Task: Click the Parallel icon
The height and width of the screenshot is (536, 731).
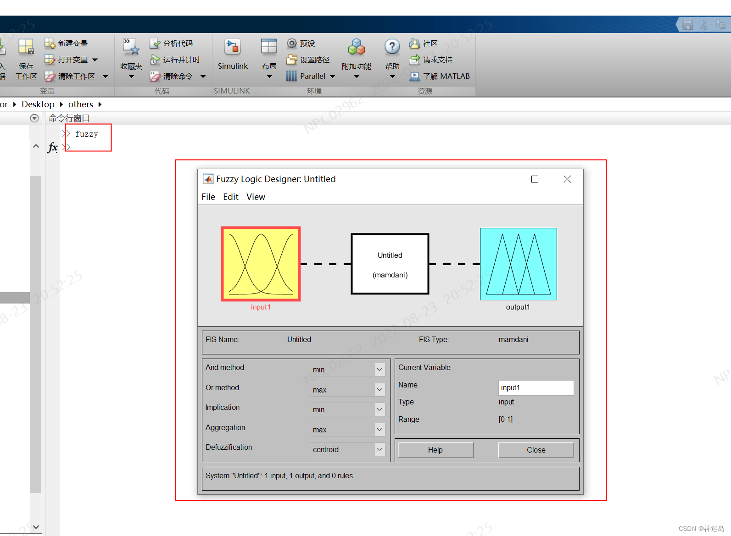Action: point(292,76)
